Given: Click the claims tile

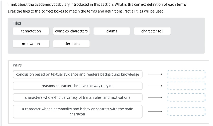Looking at the screenshot, I should (112, 31).
